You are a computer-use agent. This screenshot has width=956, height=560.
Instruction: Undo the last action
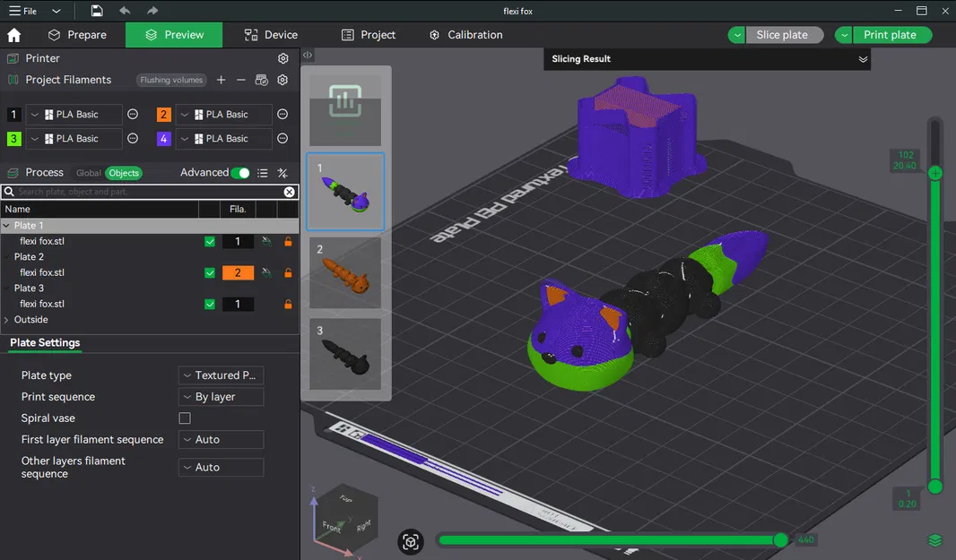click(x=125, y=11)
